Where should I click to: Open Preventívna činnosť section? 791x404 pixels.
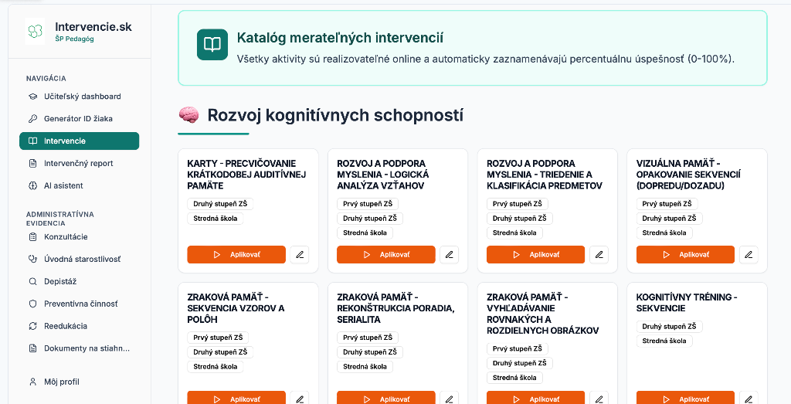pyautogui.click(x=80, y=304)
